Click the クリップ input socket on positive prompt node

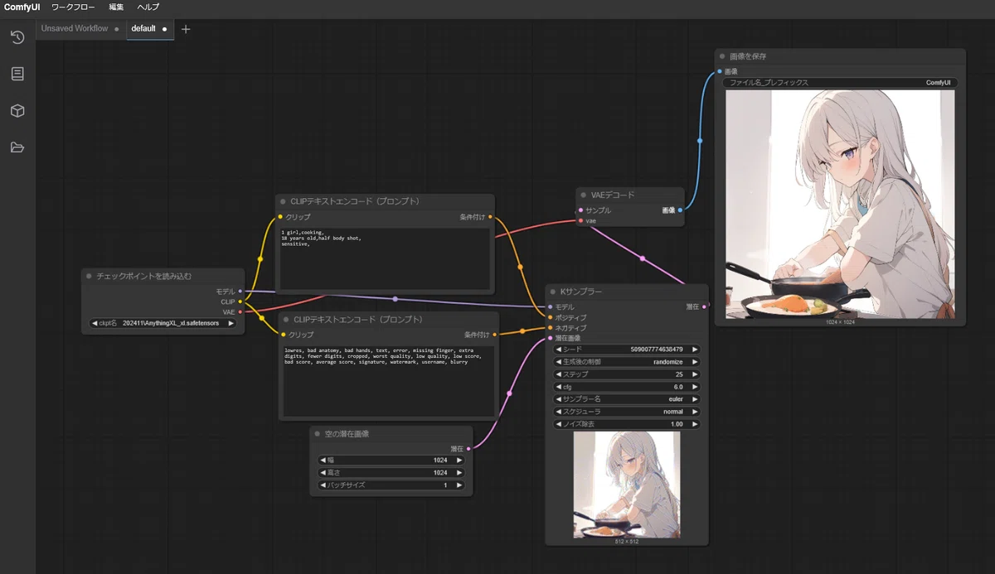(280, 217)
